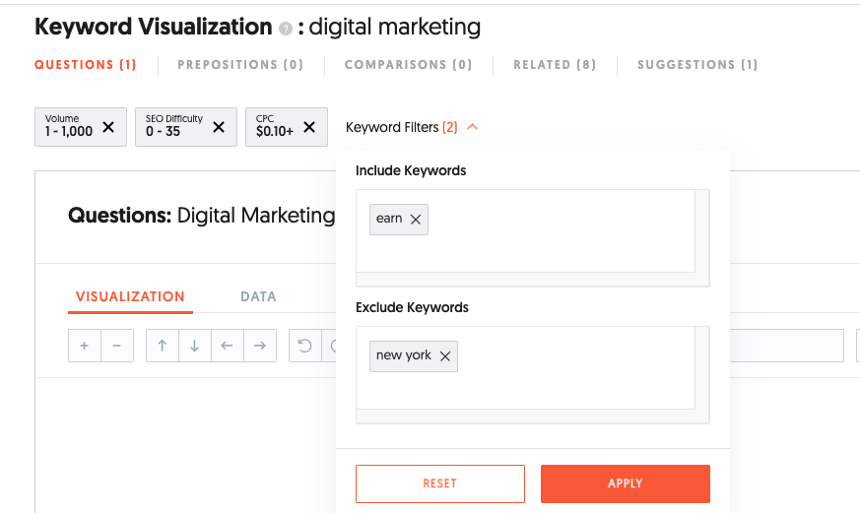Click the zoom out minus button
This screenshot has width=860, height=513.
click(x=116, y=346)
